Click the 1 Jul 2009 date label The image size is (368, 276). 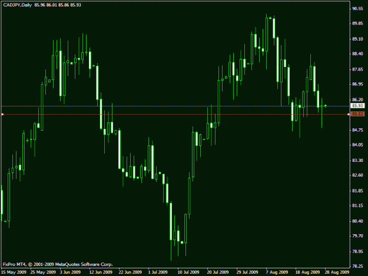pyautogui.click(x=158, y=272)
